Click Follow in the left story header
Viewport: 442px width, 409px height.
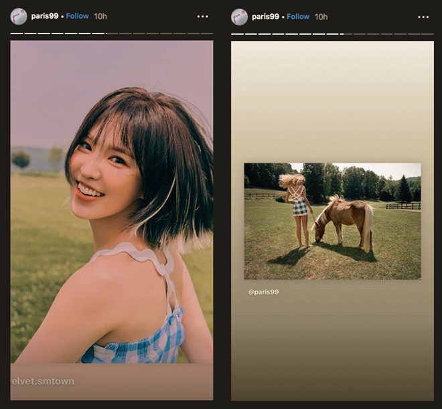click(78, 16)
